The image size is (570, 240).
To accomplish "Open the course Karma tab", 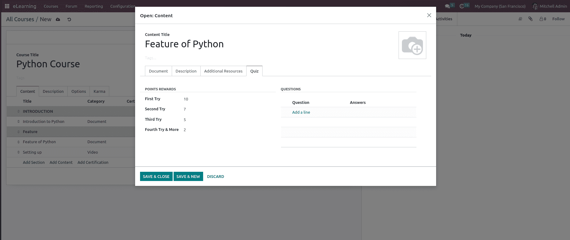I will 99,91.
